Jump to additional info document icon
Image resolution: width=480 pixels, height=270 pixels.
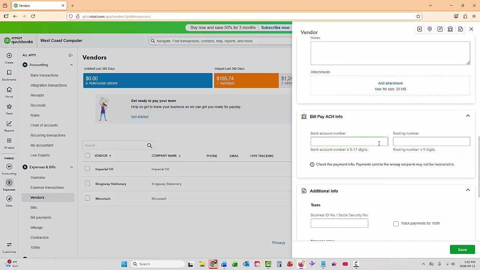[460, 29]
